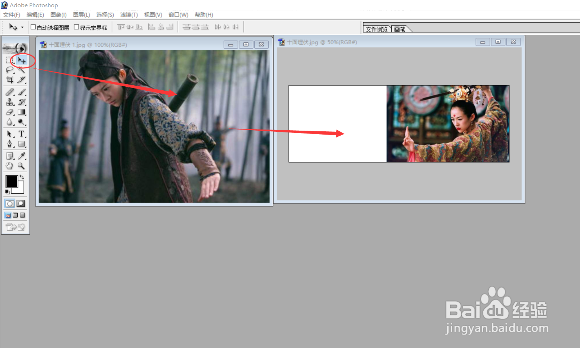Open the 图层(L) menu
This screenshot has width=580, height=348.
(82, 15)
